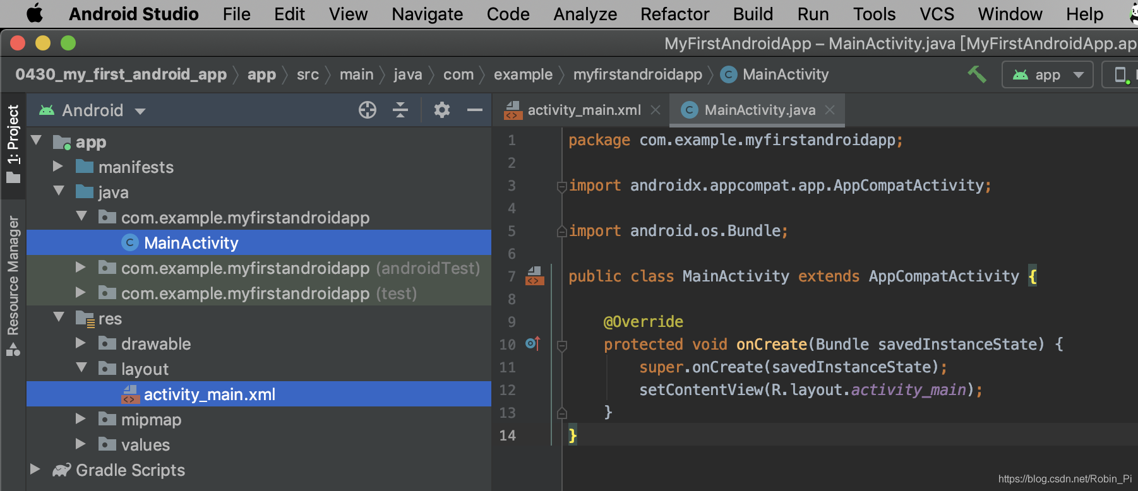Close the activity_main.xml tab

coord(656,110)
